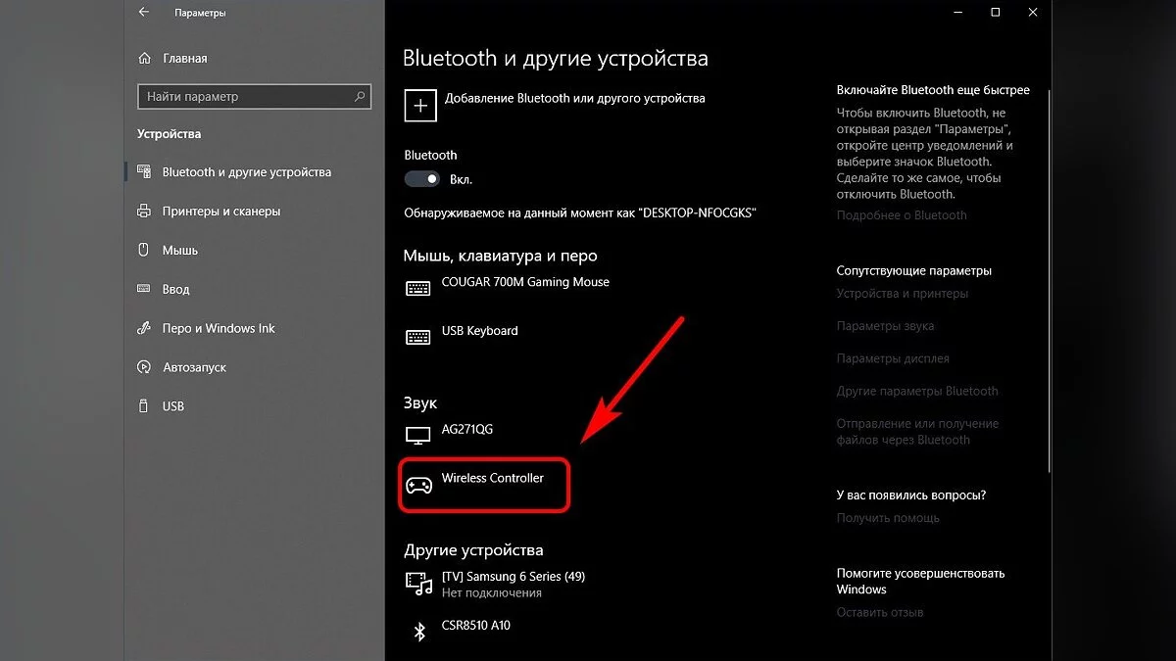Click the Home icon labeled Главная

pyautogui.click(x=144, y=58)
